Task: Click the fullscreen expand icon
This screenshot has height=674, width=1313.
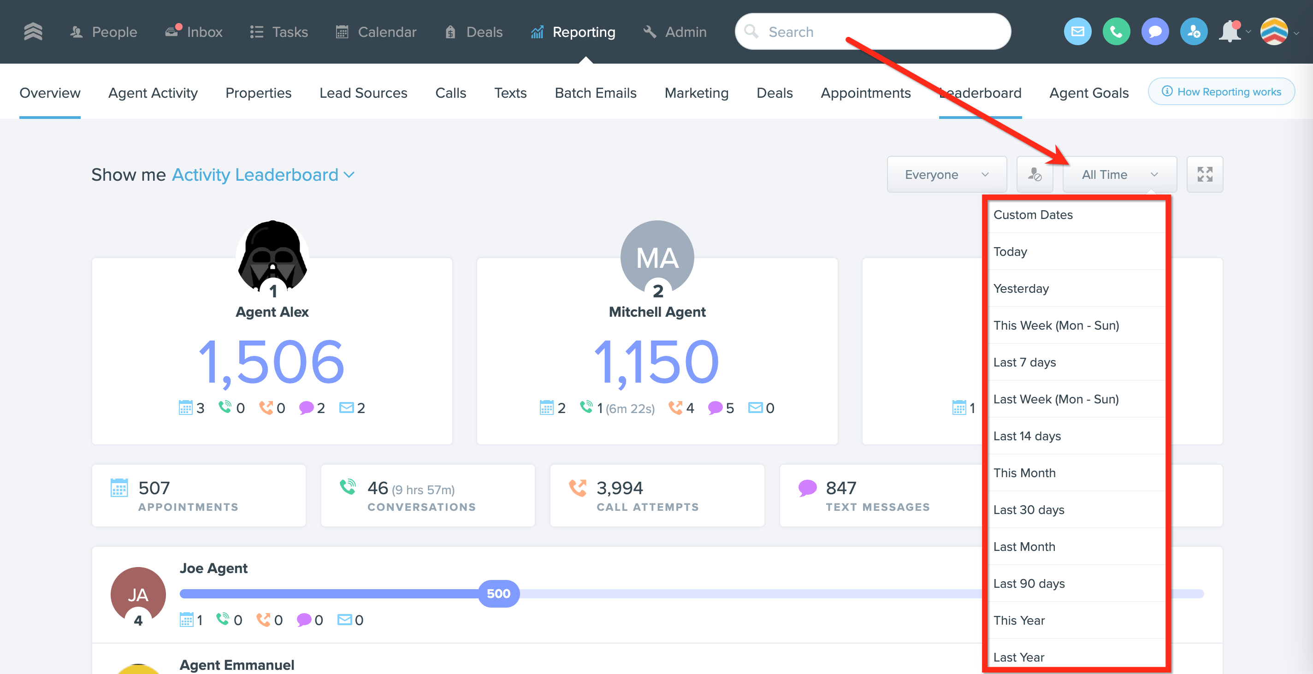Action: point(1205,174)
